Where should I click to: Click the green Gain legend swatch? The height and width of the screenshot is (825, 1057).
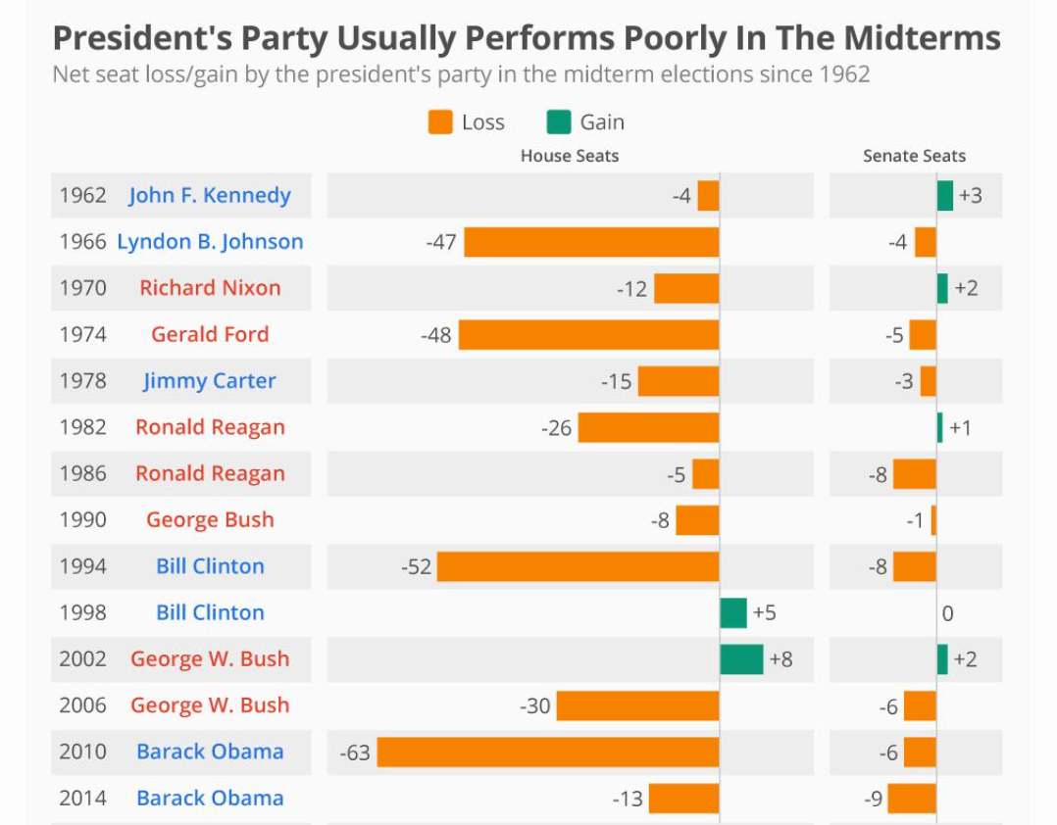tap(559, 122)
